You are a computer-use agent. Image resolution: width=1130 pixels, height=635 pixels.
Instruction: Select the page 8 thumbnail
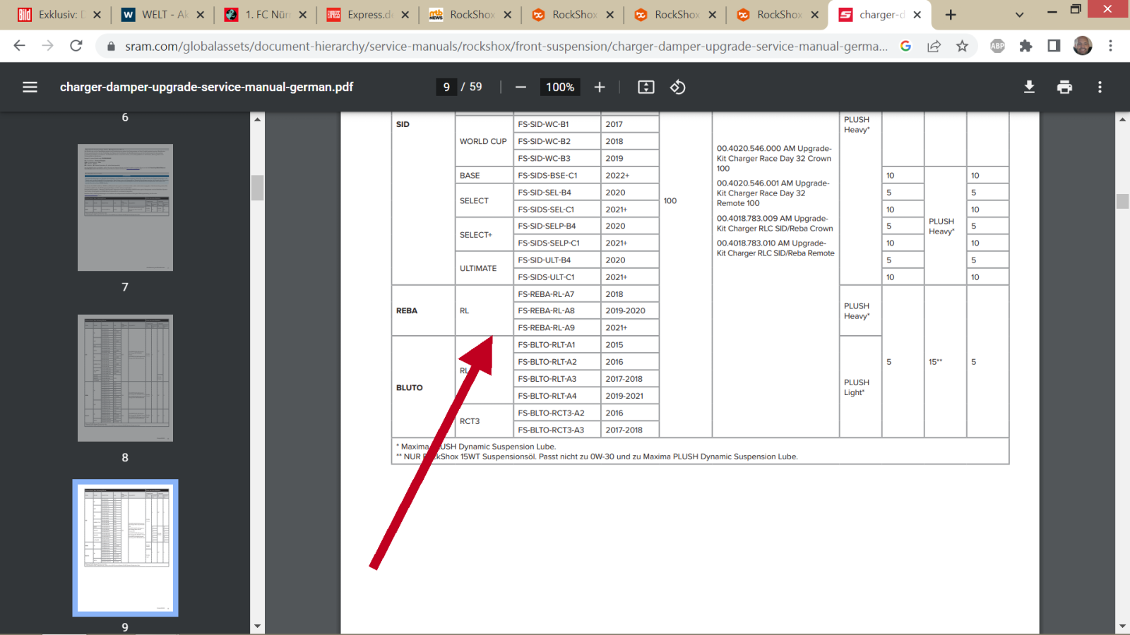[125, 378]
